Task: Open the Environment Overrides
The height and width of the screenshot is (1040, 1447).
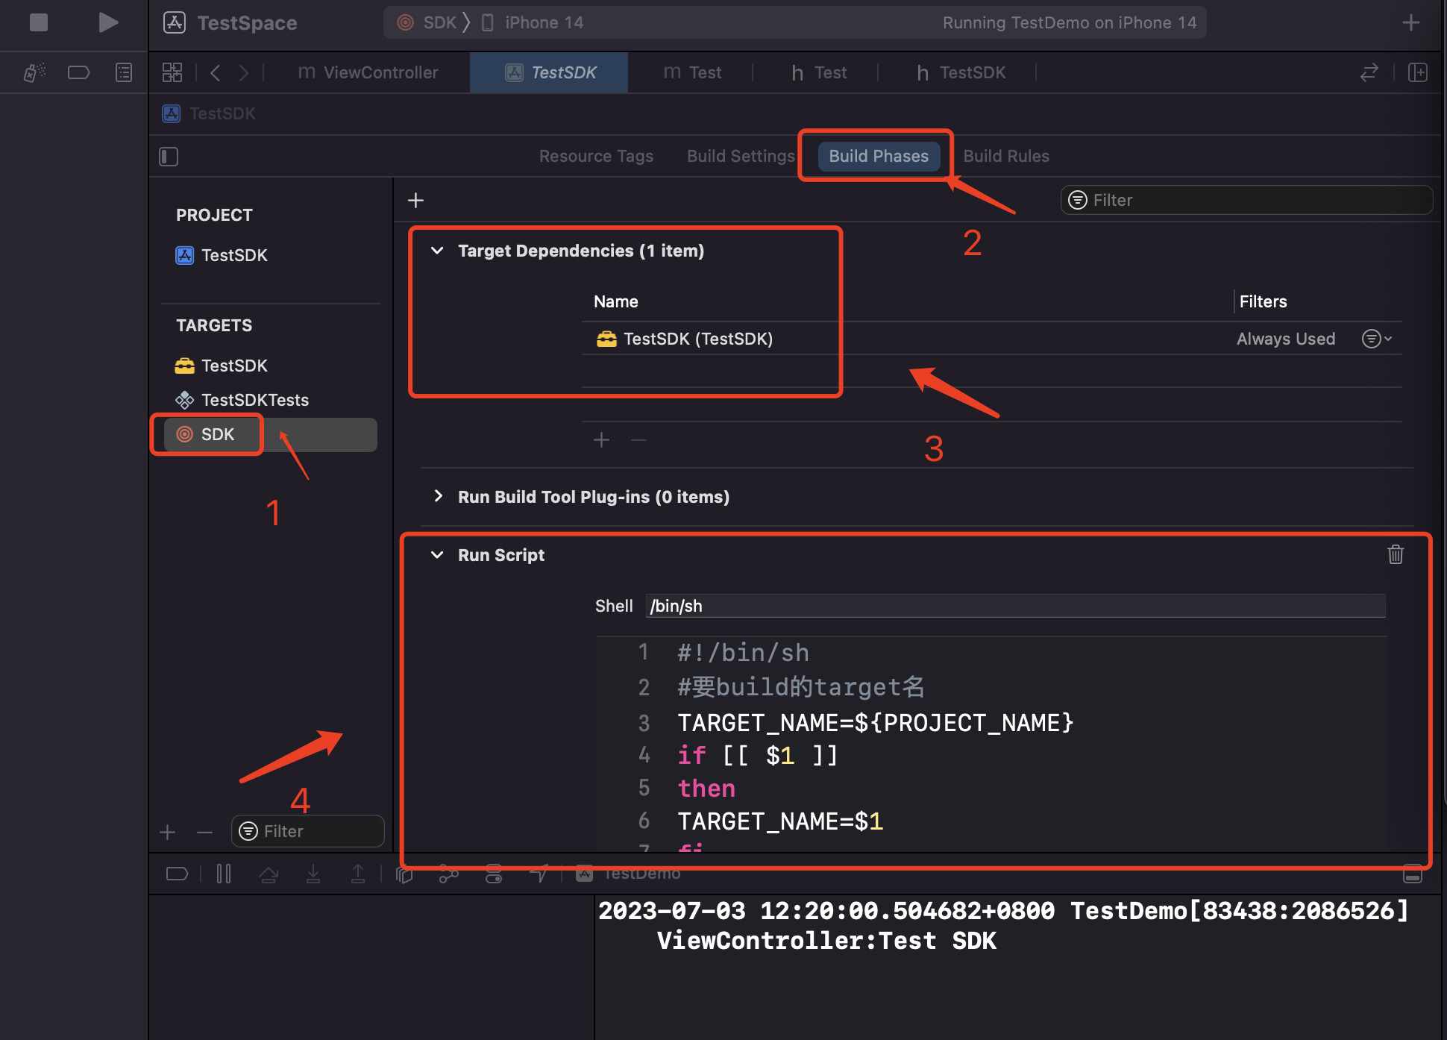Action: pos(494,874)
